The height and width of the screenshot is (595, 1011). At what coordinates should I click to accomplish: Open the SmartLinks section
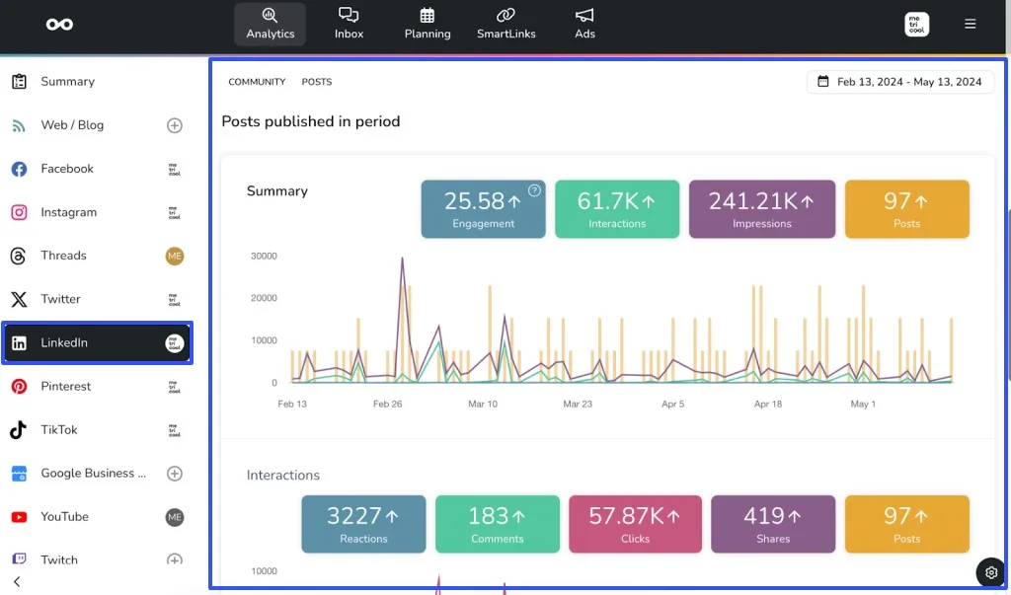point(506,23)
